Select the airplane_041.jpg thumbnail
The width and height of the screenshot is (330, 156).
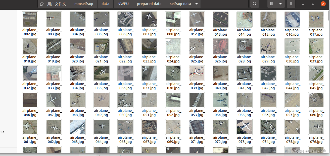coord(245,73)
